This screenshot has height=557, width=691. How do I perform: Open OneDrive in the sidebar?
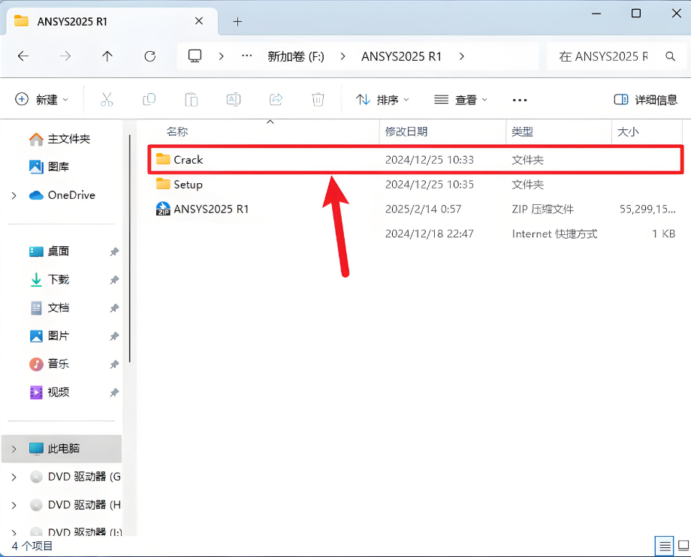click(62, 195)
